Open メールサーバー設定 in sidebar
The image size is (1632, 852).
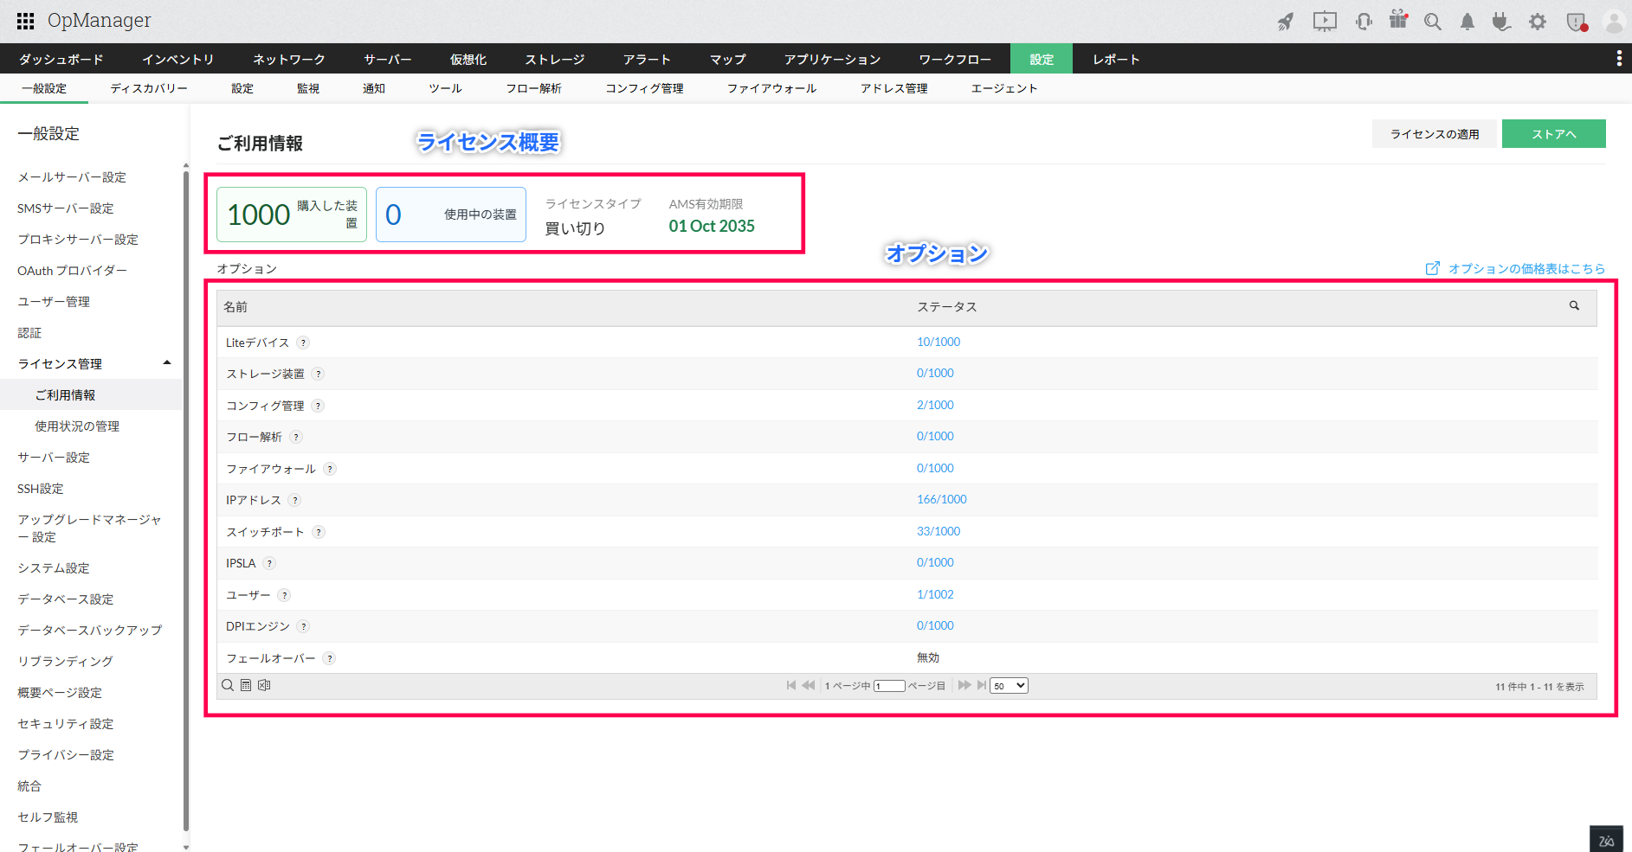(72, 177)
